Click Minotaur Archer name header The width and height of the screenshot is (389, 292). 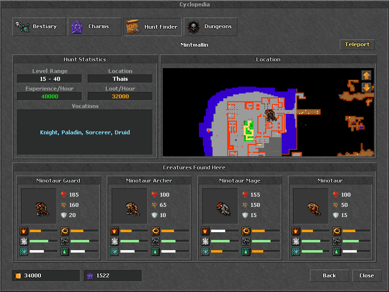point(149,181)
